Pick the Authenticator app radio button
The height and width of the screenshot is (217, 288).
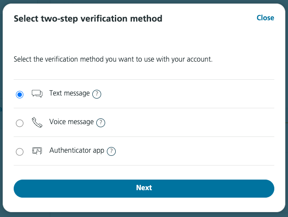pyautogui.click(x=19, y=152)
